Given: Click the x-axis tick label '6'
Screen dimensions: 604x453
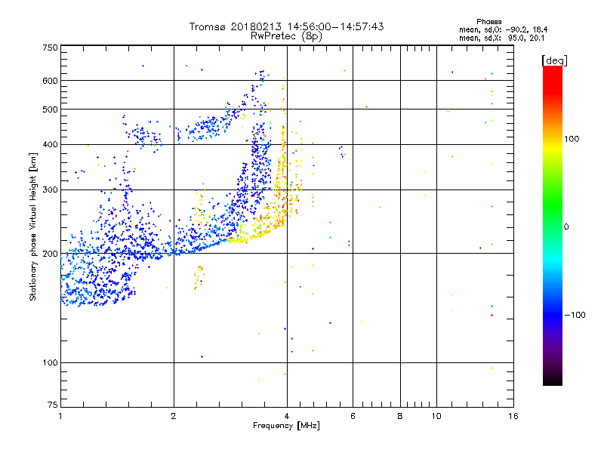Looking at the screenshot, I should point(353,416).
